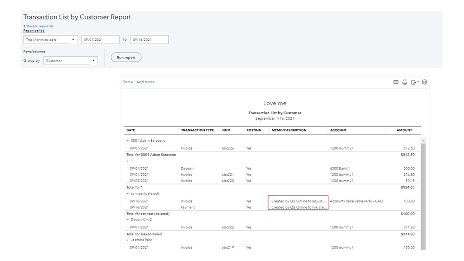
Task: Click the start date field 09/01/2021
Action: 100,40
